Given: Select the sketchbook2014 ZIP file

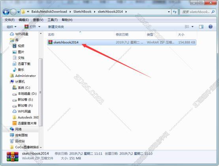Looking at the screenshot, I should (122, 42).
